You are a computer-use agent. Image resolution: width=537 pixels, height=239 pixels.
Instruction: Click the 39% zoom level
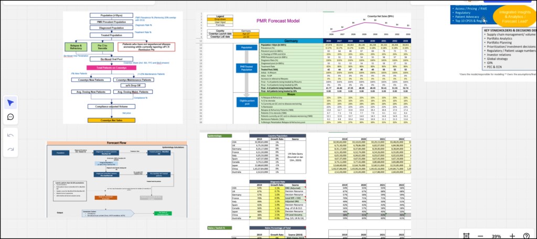pos(496,236)
